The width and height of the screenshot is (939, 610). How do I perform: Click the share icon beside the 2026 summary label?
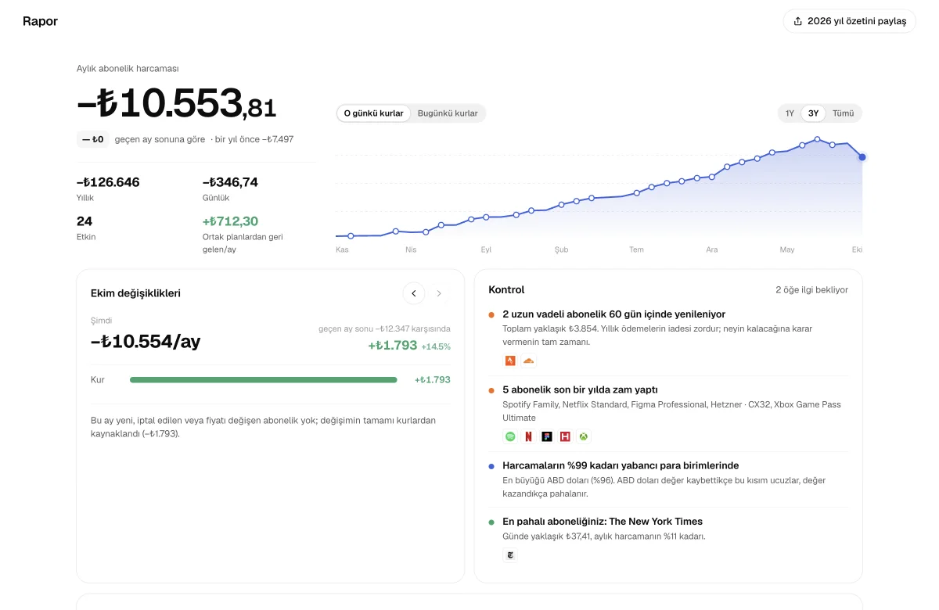tap(798, 21)
